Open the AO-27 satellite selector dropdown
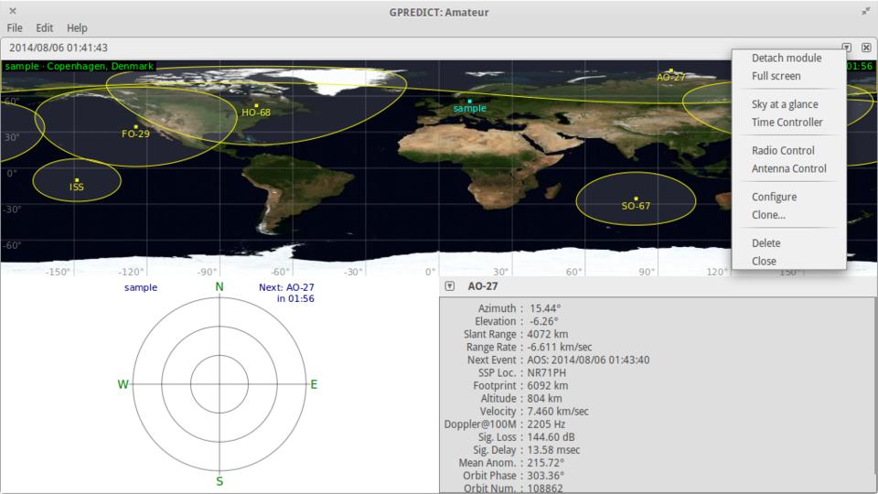 [449, 286]
